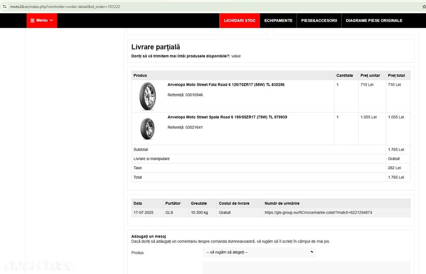Image resolution: width=426 pixels, height=274 pixels.
Task: Click the carrier cell 'GLS'
Action: [169, 213]
